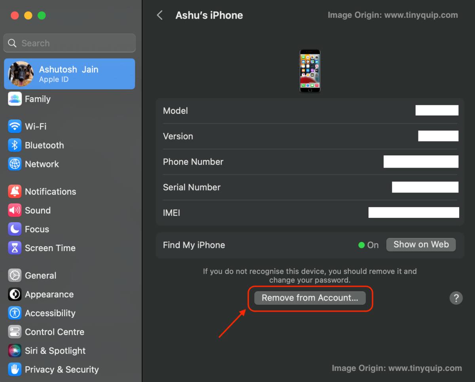Screen dimensions: 475x382
Task: Click the Notifications bell icon
Action: click(x=15, y=191)
